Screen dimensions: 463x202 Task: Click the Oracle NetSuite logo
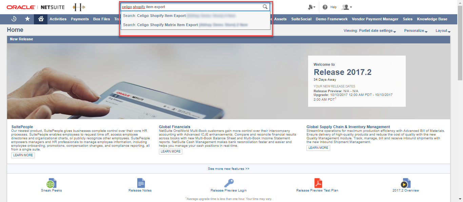pos(36,7)
